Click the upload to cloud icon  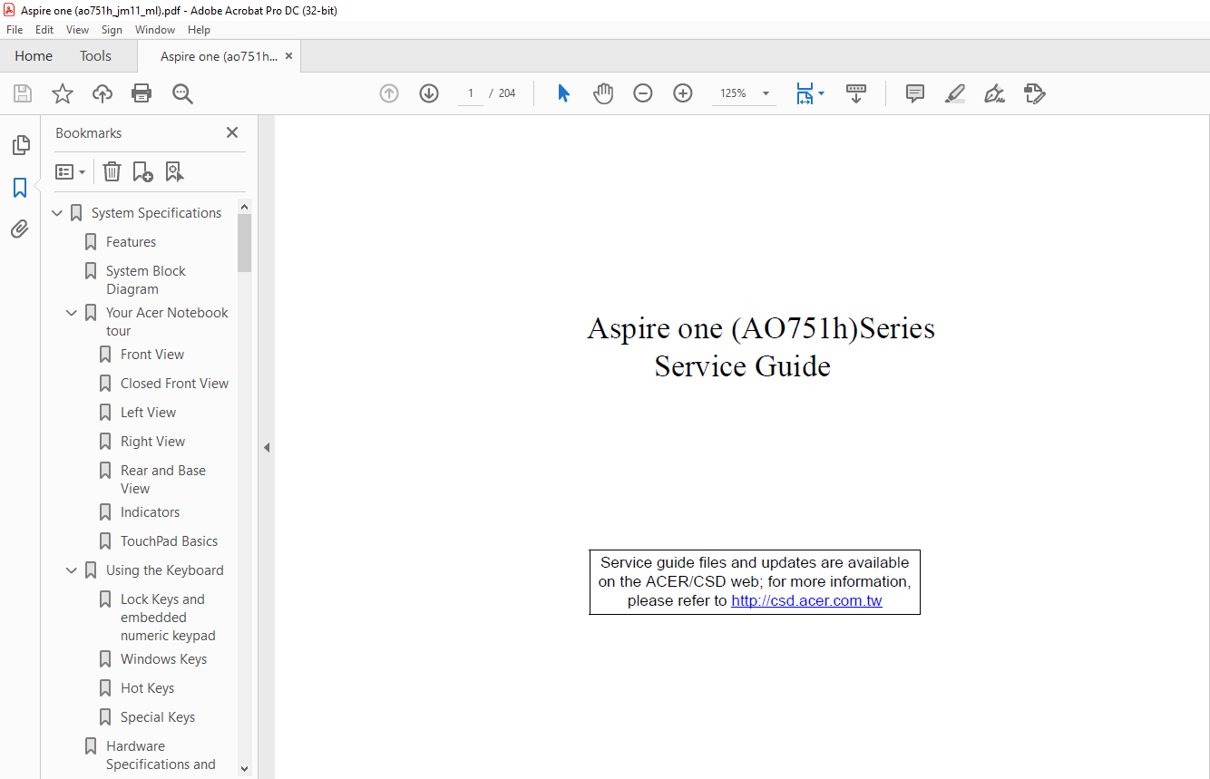coord(102,93)
